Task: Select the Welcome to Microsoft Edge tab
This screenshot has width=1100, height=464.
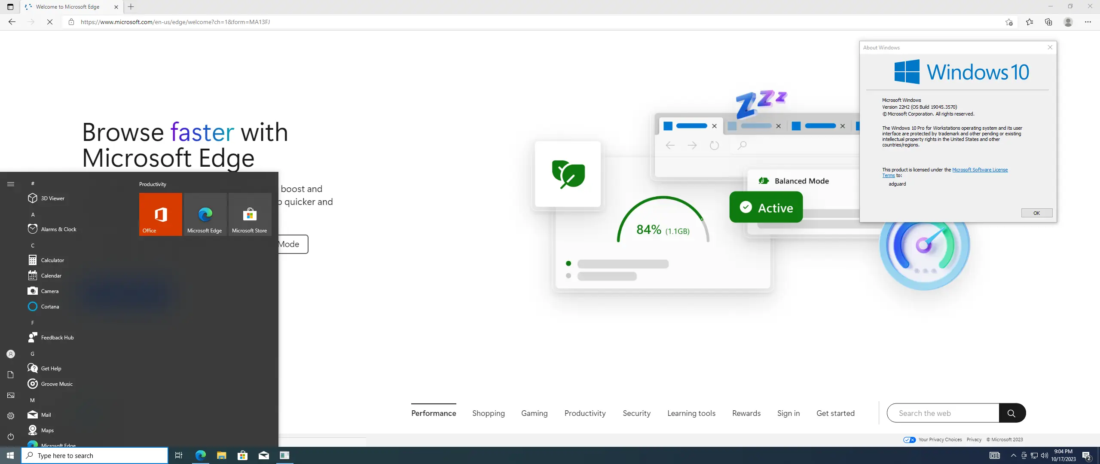Action: pos(69,6)
